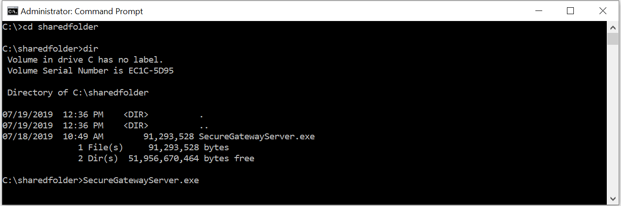621x206 pixels.
Task: Click the Administrator: Command Prompt title text
Action: coord(82,11)
